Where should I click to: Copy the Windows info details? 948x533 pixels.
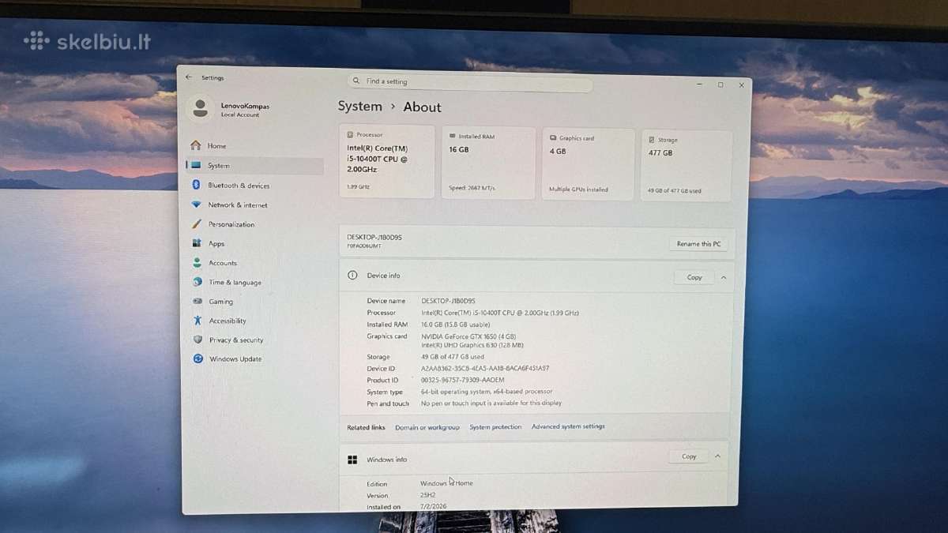coord(689,456)
